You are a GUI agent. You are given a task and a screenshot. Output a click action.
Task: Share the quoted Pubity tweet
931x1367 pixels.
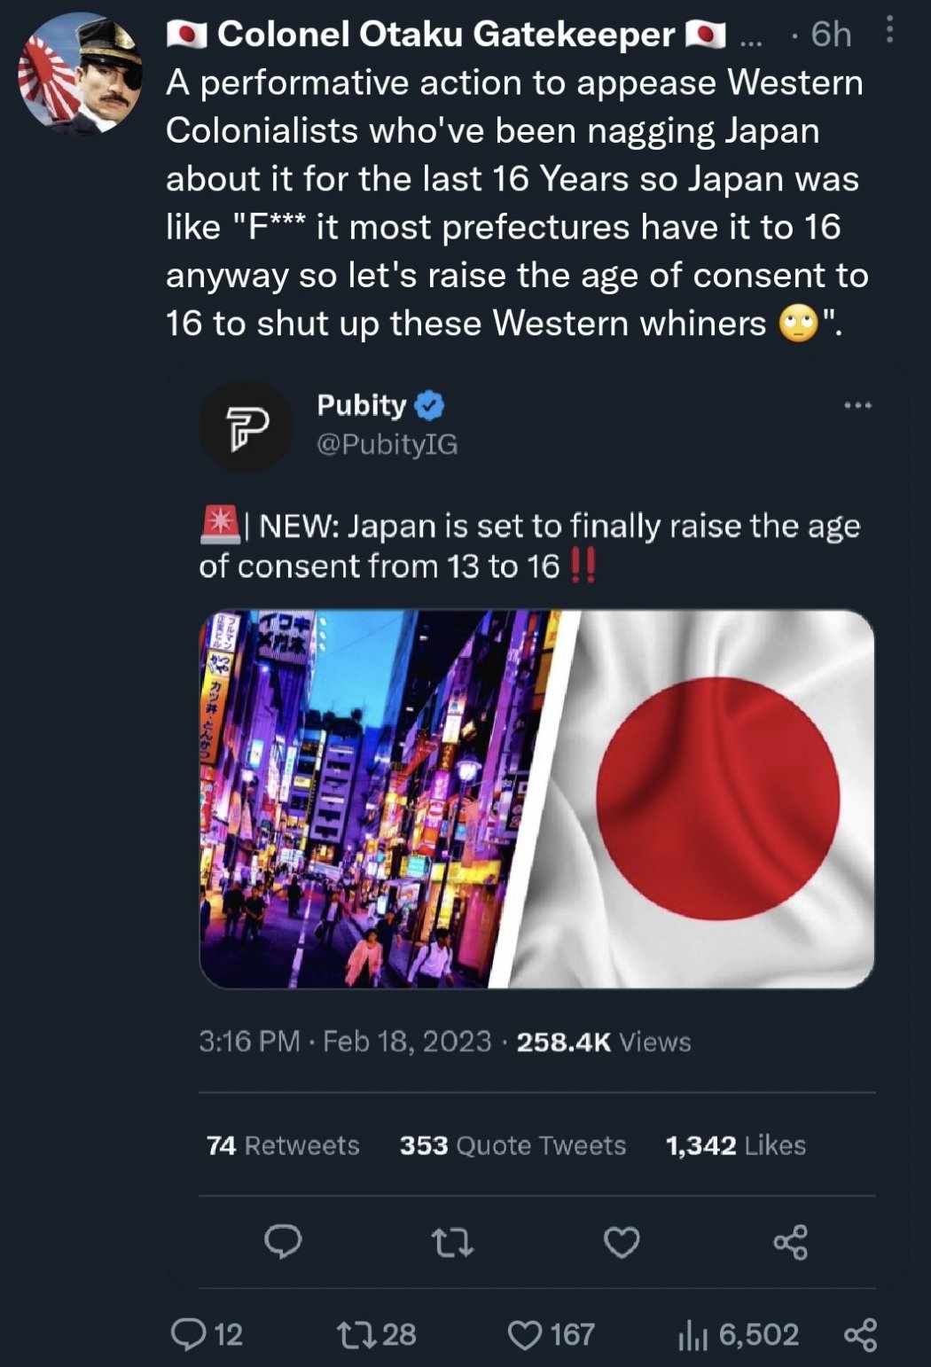pos(790,1242)
